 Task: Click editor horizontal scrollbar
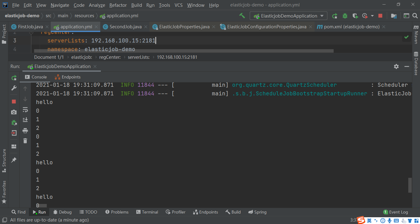pos(184,51)
